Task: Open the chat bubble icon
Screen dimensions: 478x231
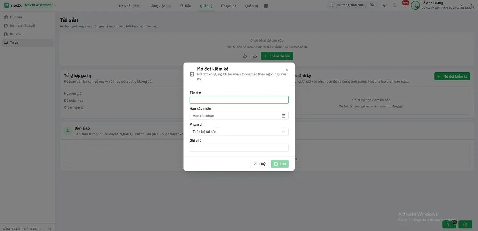Action: (x=395, y=5)
